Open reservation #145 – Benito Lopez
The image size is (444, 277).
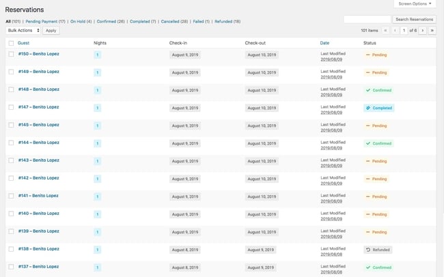coord(38,125)
